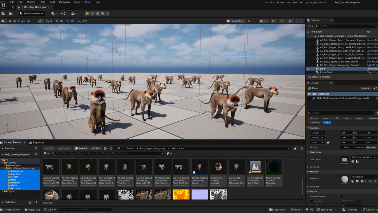Screen dimensions: 378x213
Task: Collapse the Transform section
Action: [x=308, y=128]
